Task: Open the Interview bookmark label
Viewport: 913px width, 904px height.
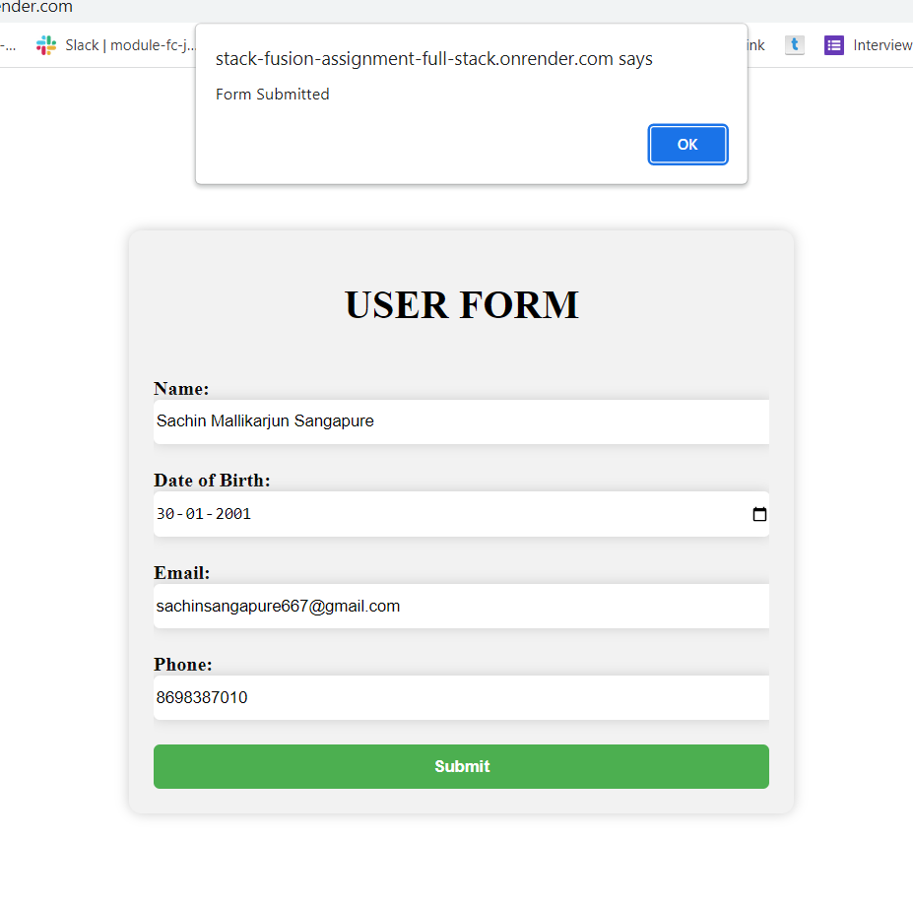Action: tap(884, 44)
